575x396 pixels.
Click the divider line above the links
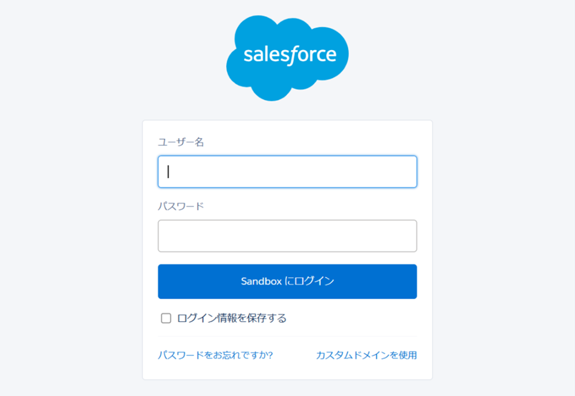287,336
